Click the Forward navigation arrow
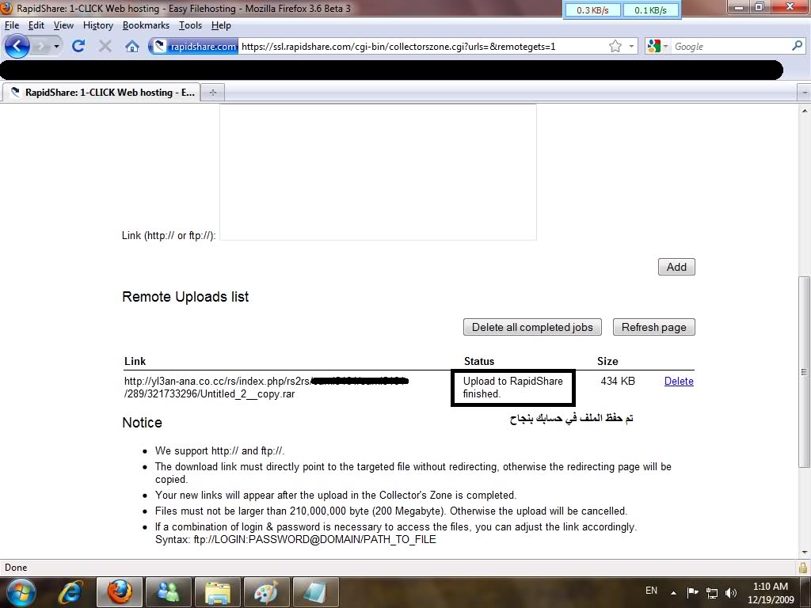 coord(40,47)
